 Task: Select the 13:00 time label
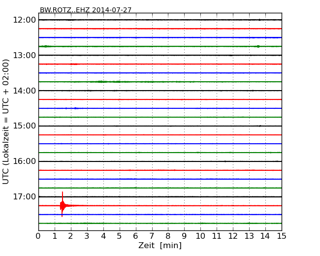[24, 55]
